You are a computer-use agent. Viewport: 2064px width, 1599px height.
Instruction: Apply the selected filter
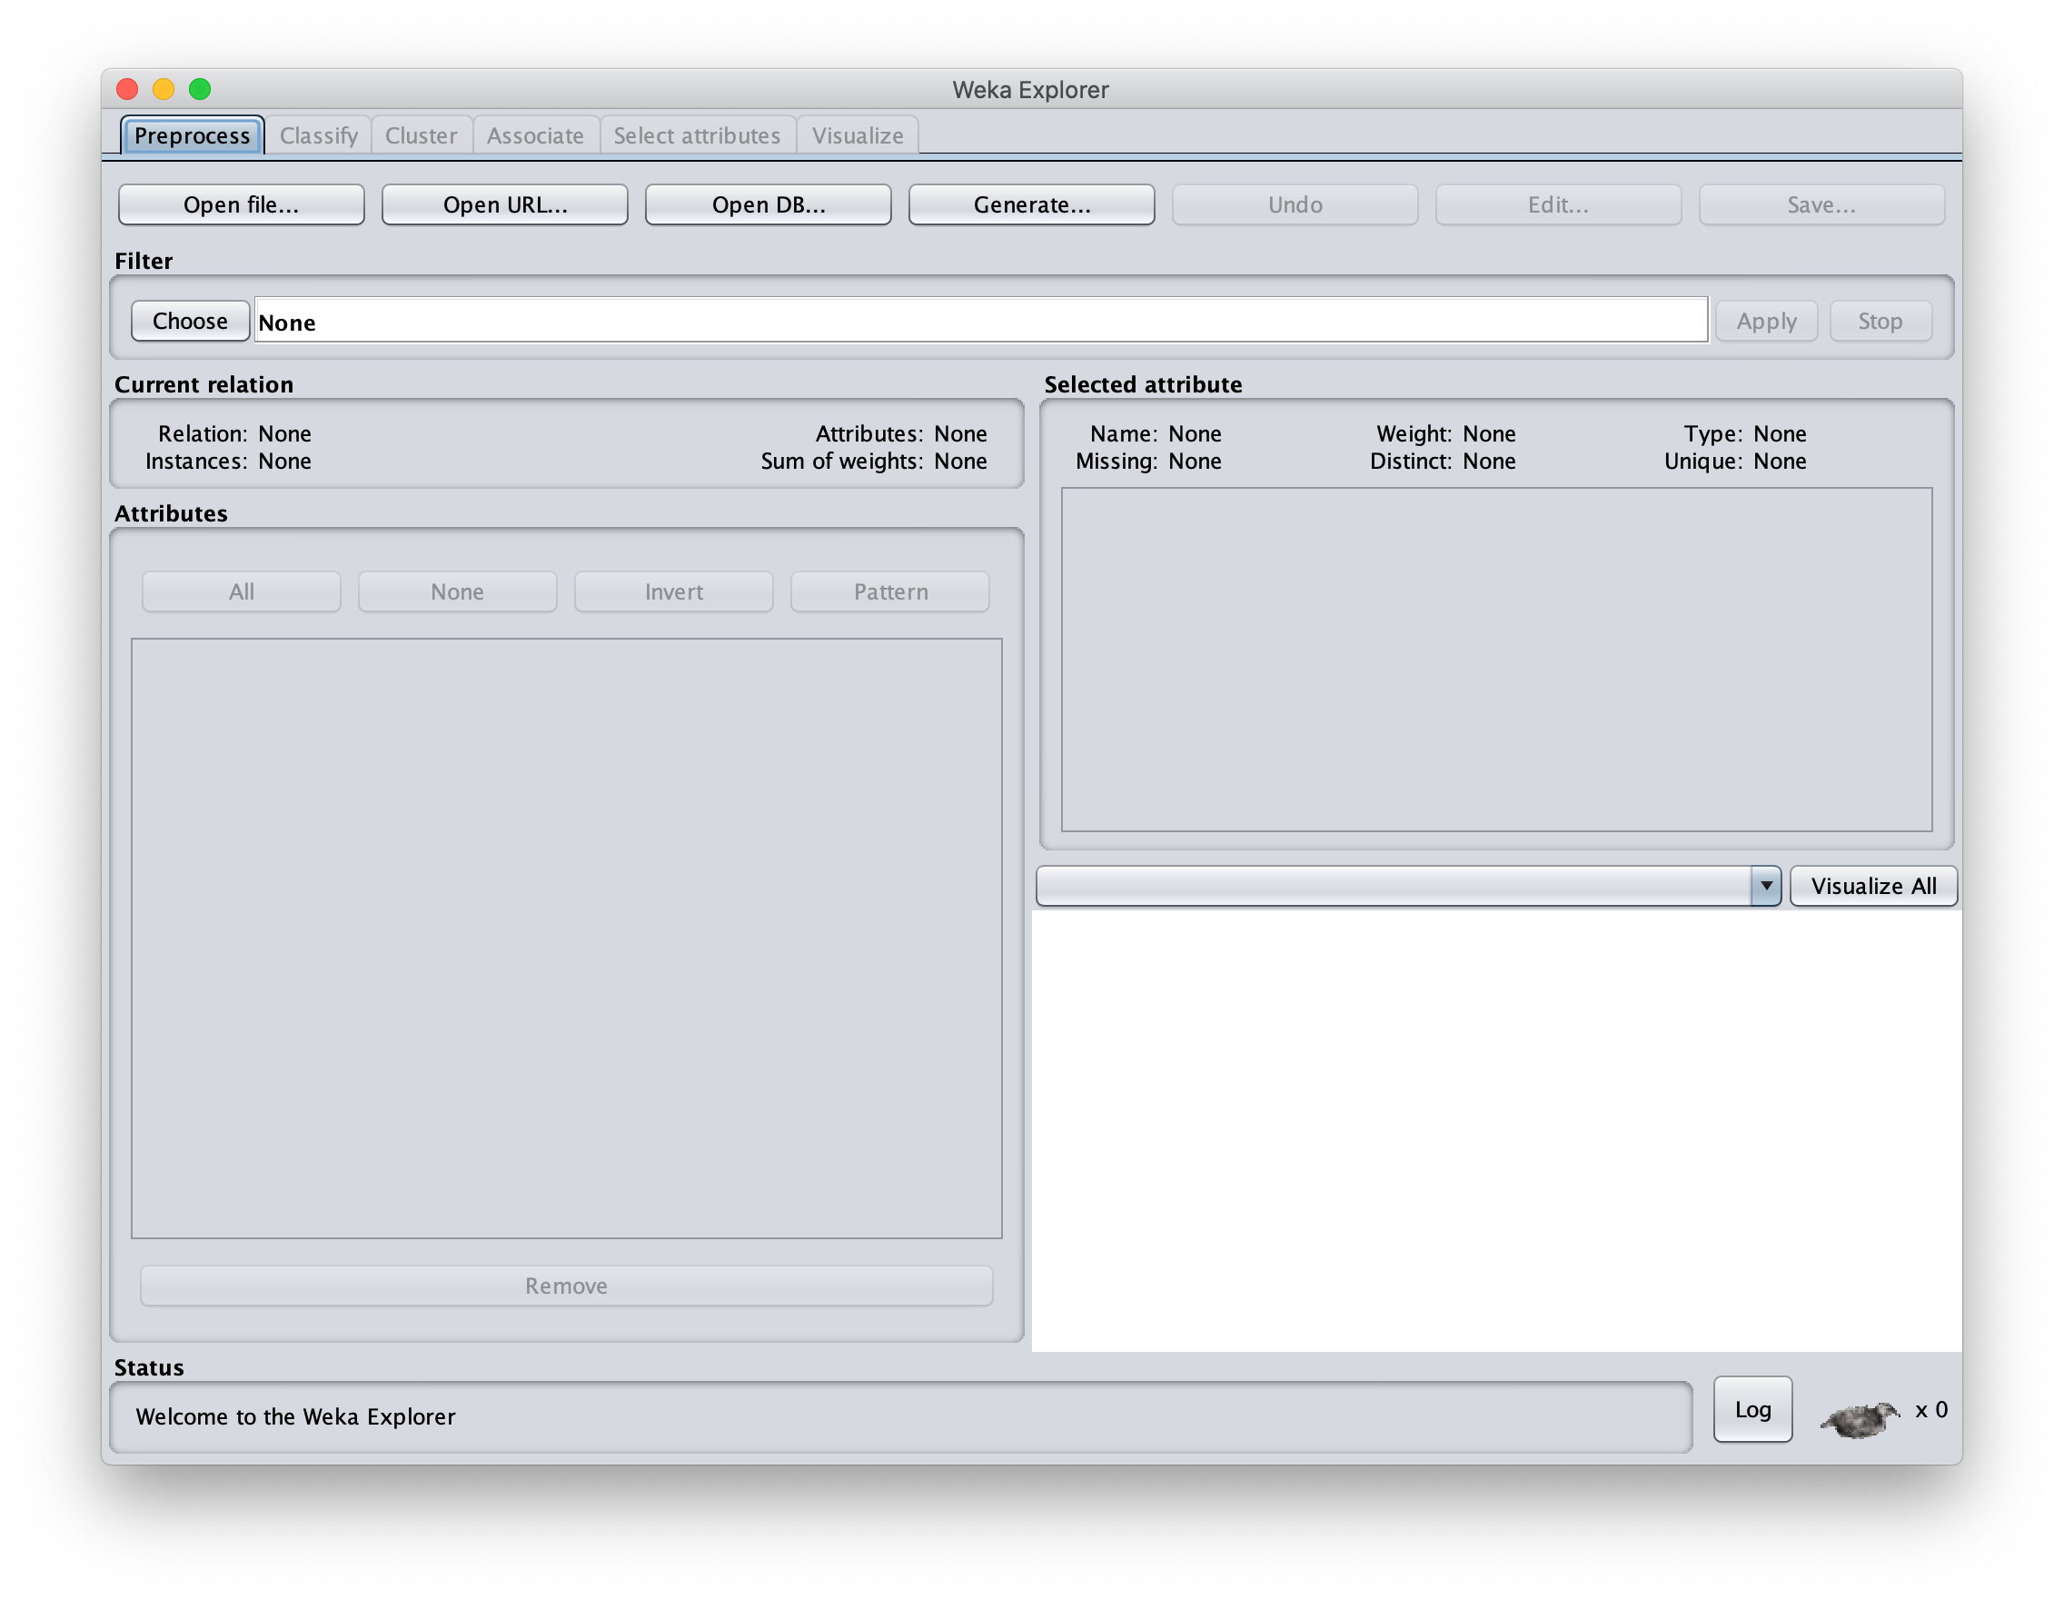click(1766, 322)
